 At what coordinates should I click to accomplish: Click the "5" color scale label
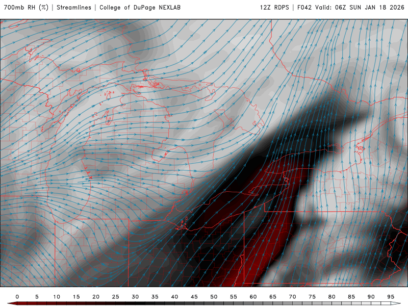(37, 297)
